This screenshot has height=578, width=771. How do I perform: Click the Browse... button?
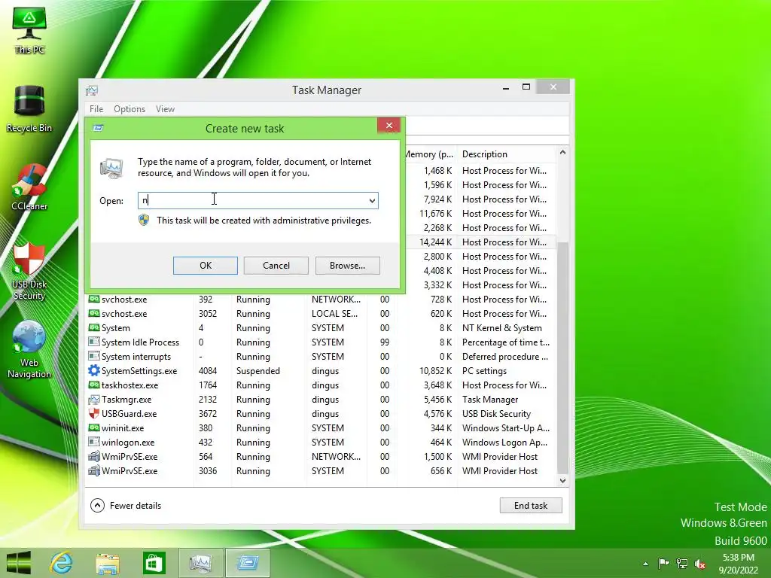(x=348, y=266)
